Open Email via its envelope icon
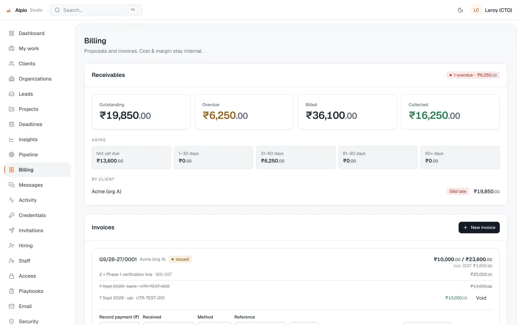This screenshot has height=325, width=520. click(12, 306)
